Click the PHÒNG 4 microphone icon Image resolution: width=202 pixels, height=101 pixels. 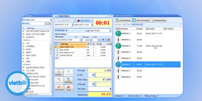click(118, 52)
